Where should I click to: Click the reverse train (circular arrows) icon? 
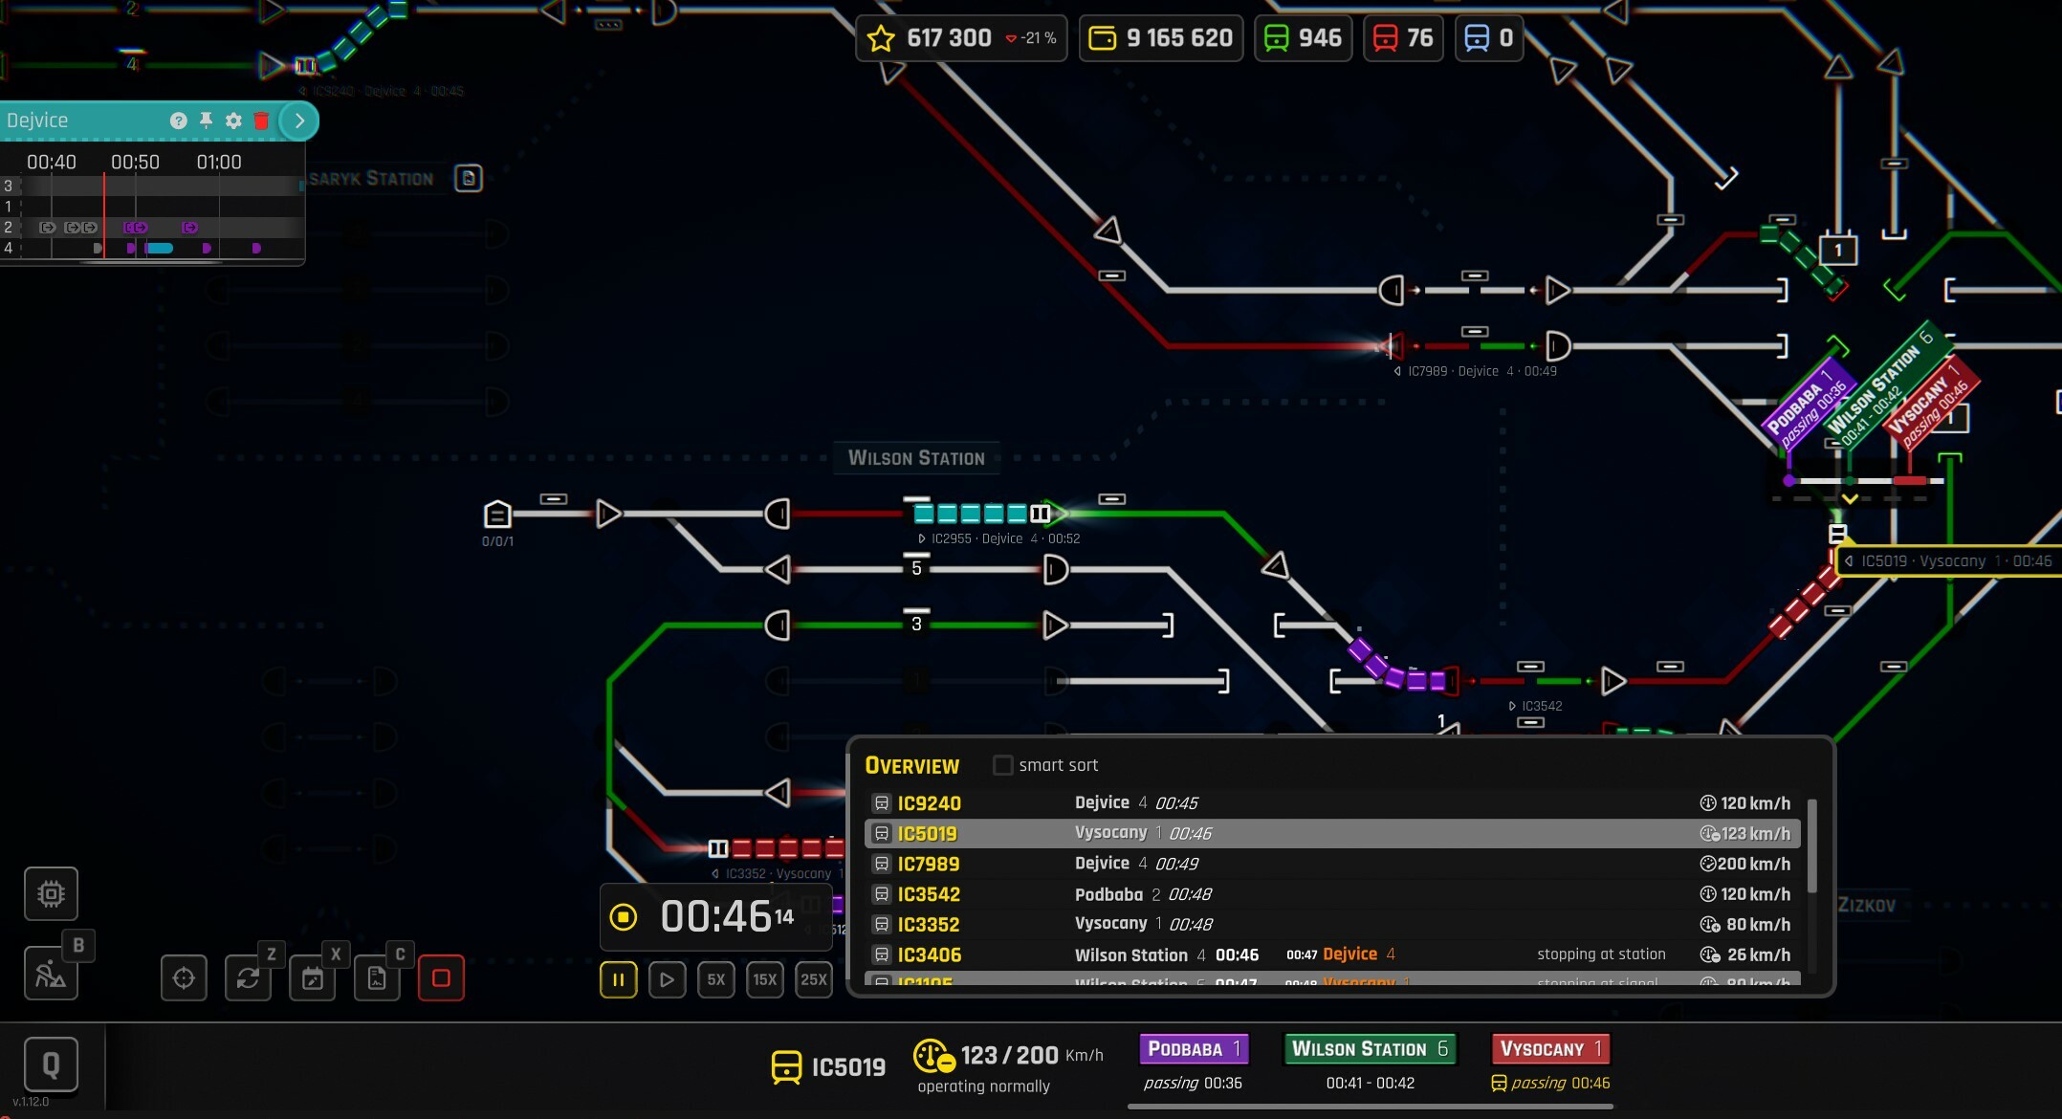point(248,978)
